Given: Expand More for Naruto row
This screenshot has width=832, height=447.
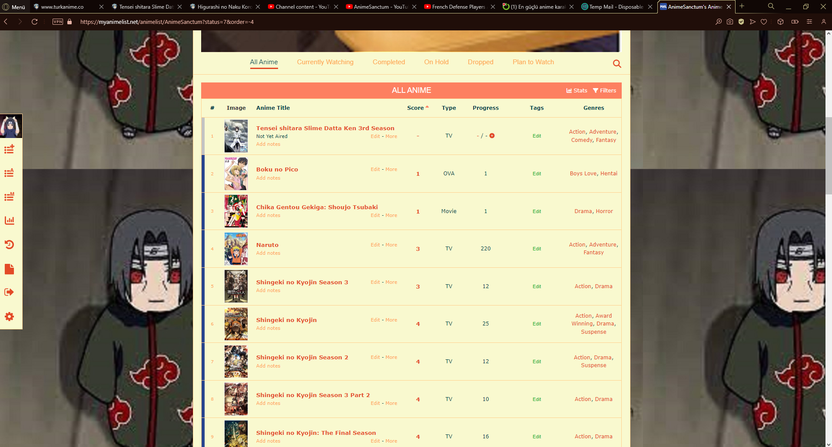Looking at the screenshot, I should (x=391, y=245).
